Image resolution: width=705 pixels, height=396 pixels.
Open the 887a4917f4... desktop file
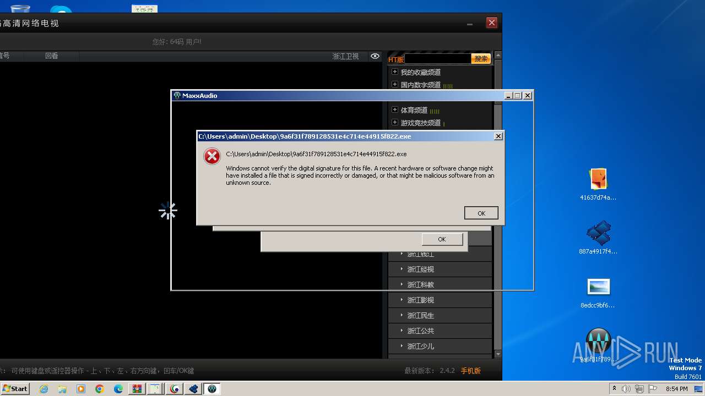(598, 238)
